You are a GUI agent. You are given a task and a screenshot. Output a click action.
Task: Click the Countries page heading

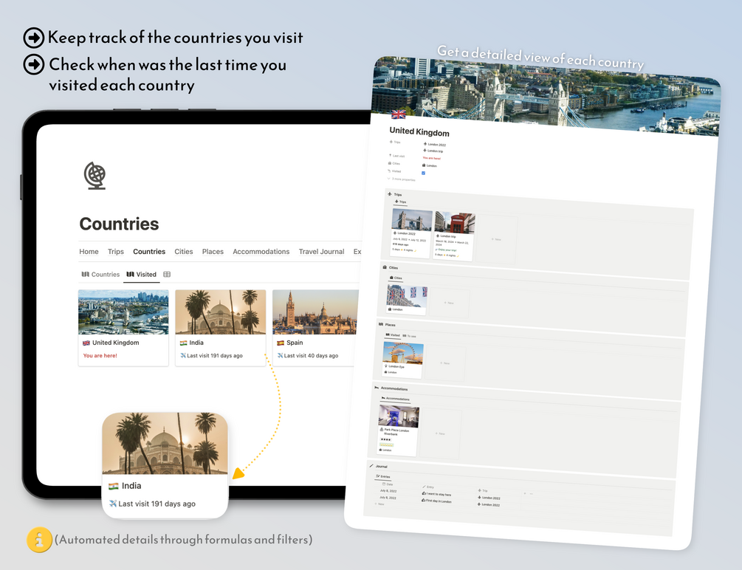(120, 224)
